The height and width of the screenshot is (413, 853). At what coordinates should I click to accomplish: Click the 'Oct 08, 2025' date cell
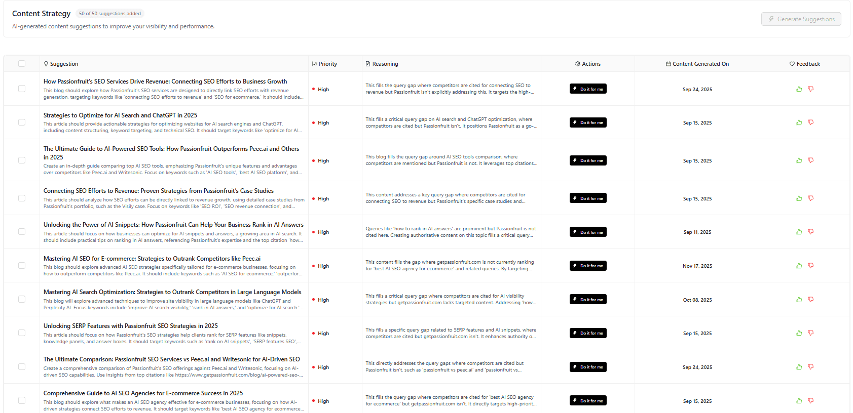click(697, 300)
